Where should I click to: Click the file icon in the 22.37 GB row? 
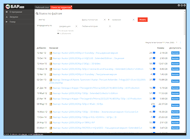click(51, 104)
